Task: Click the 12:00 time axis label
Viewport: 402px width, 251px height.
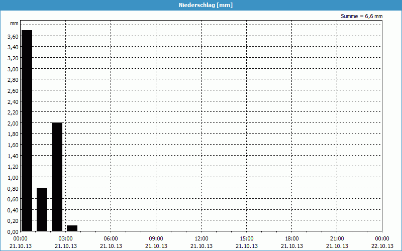Action: click(202, 238)
